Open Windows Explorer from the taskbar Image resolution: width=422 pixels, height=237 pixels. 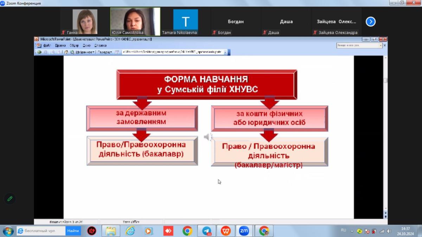pos(111,231)
